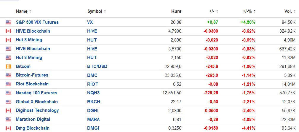Open the Marathon Digital link
299x132 pixels.
point(33,119)
